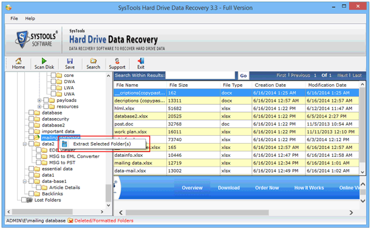
Task: Click the folder icon beside essential data
Action: click(37, 169)
